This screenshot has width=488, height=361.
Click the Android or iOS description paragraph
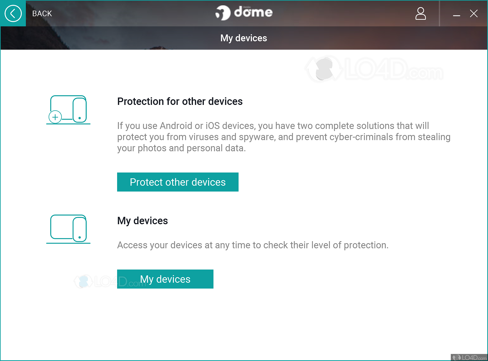pos(283,137)
